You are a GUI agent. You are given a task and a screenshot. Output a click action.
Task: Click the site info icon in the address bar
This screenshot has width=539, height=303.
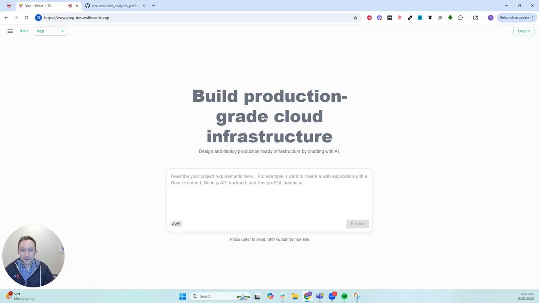pos(38,18)
